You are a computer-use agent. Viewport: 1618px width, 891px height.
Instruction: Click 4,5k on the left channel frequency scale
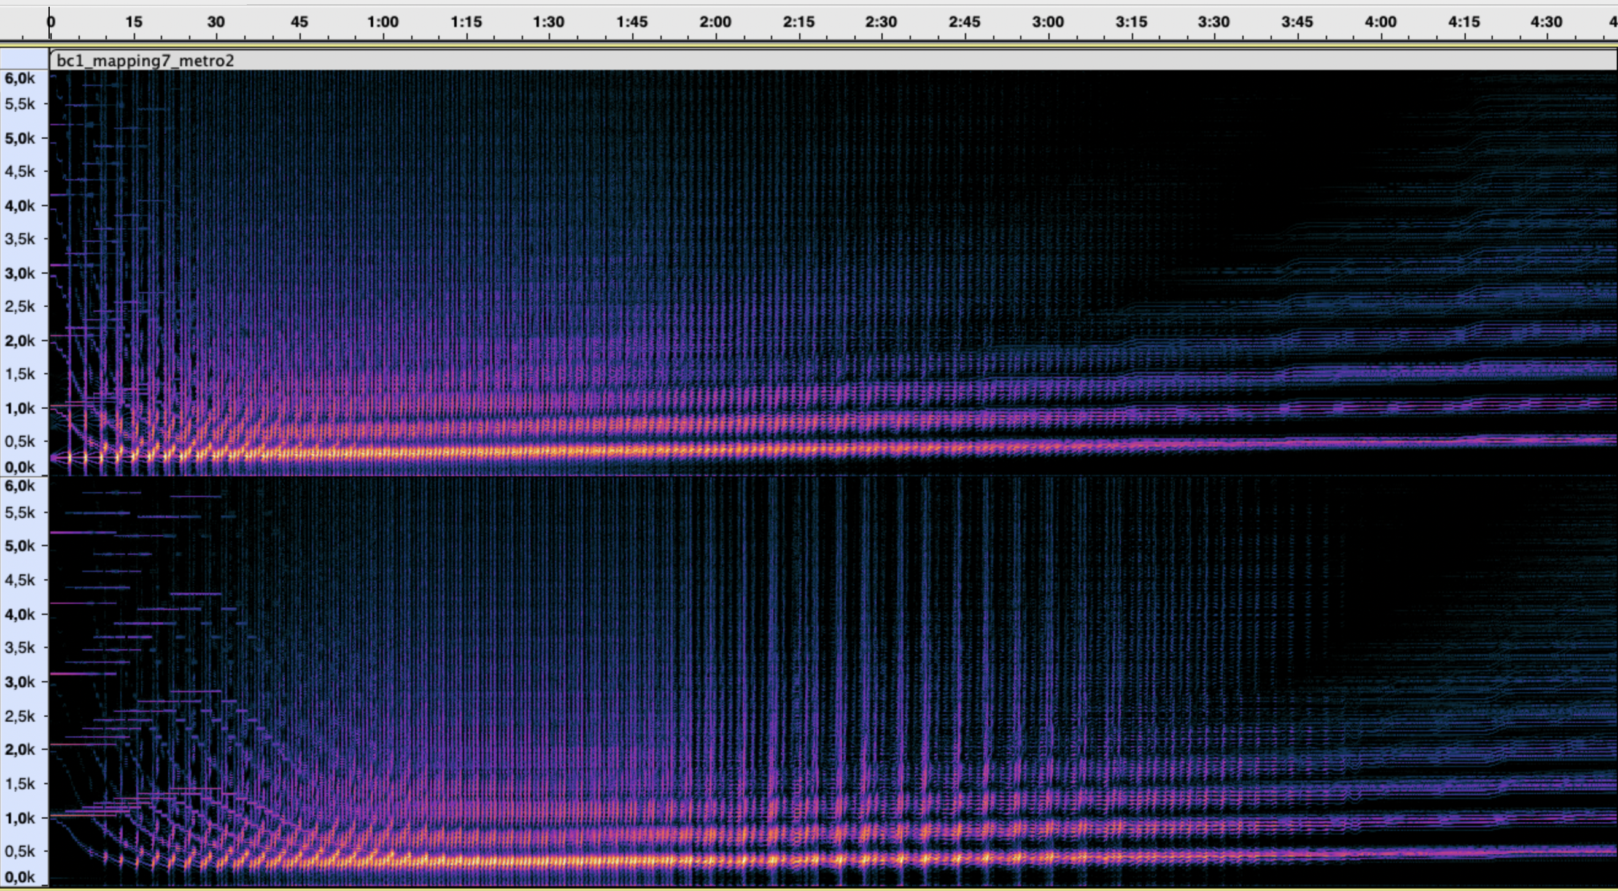pos(20,171)
